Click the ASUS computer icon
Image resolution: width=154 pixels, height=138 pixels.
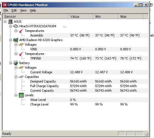[x=11, y=22]
